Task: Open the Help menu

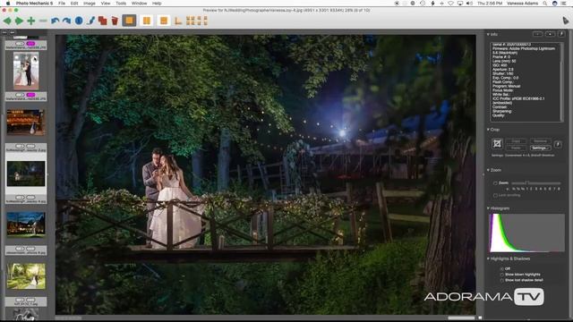Action: tap(157, 4)
